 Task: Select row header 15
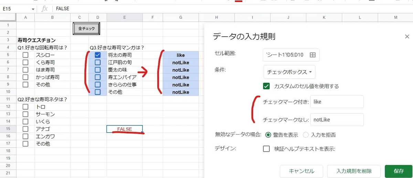(x=8, y=129)
